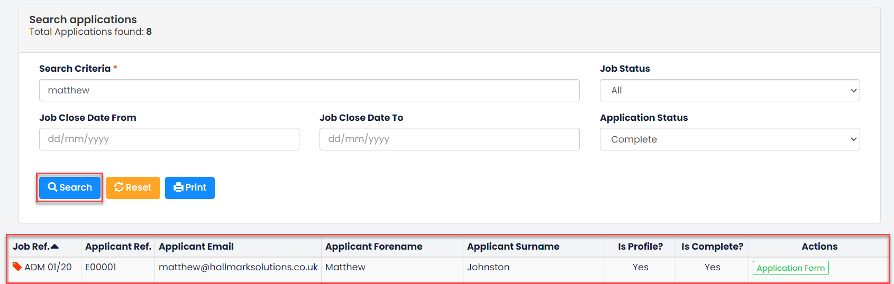Click the printer icon on Print button

[178, 187]
